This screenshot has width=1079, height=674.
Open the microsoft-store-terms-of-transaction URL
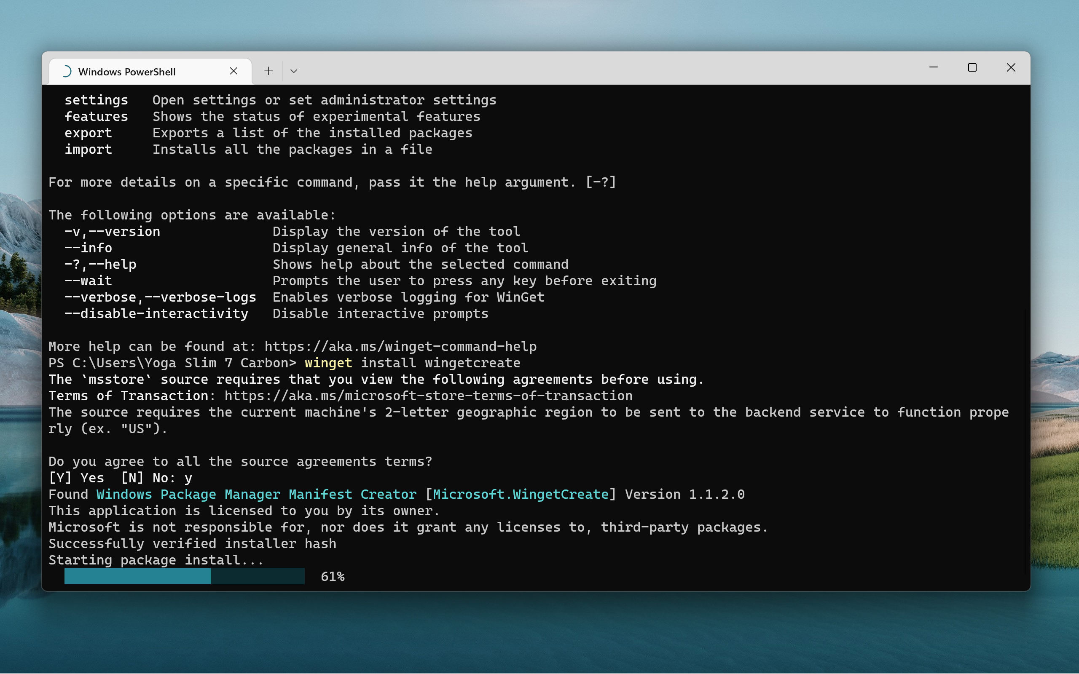428,396
